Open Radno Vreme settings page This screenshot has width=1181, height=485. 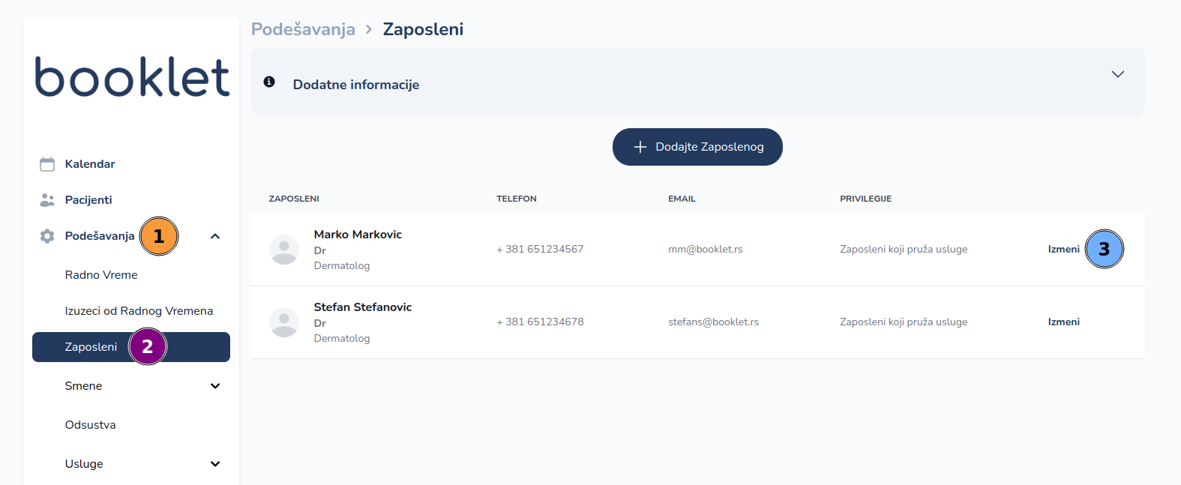coord(101,275)
